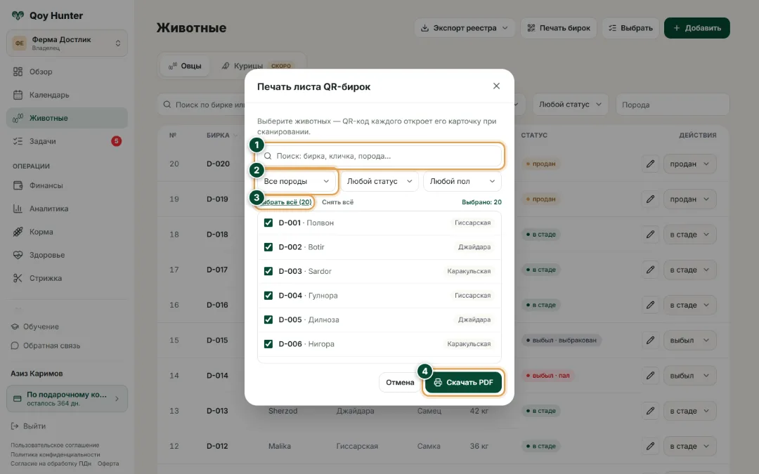Open status dropdown выбыл for D-014
The image size is (759, 474).
point(689,376)
